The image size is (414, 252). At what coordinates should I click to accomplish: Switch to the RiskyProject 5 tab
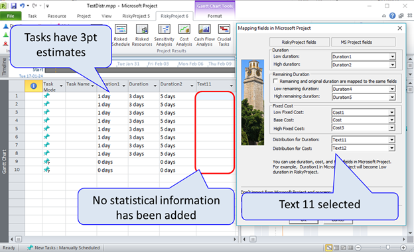click(136, 16)
